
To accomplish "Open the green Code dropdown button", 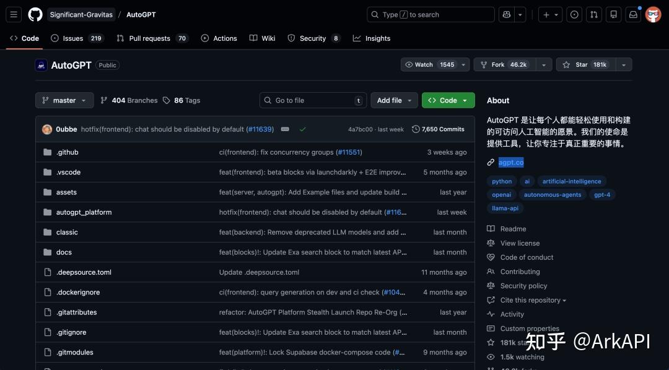I will (x=448, y=101).
